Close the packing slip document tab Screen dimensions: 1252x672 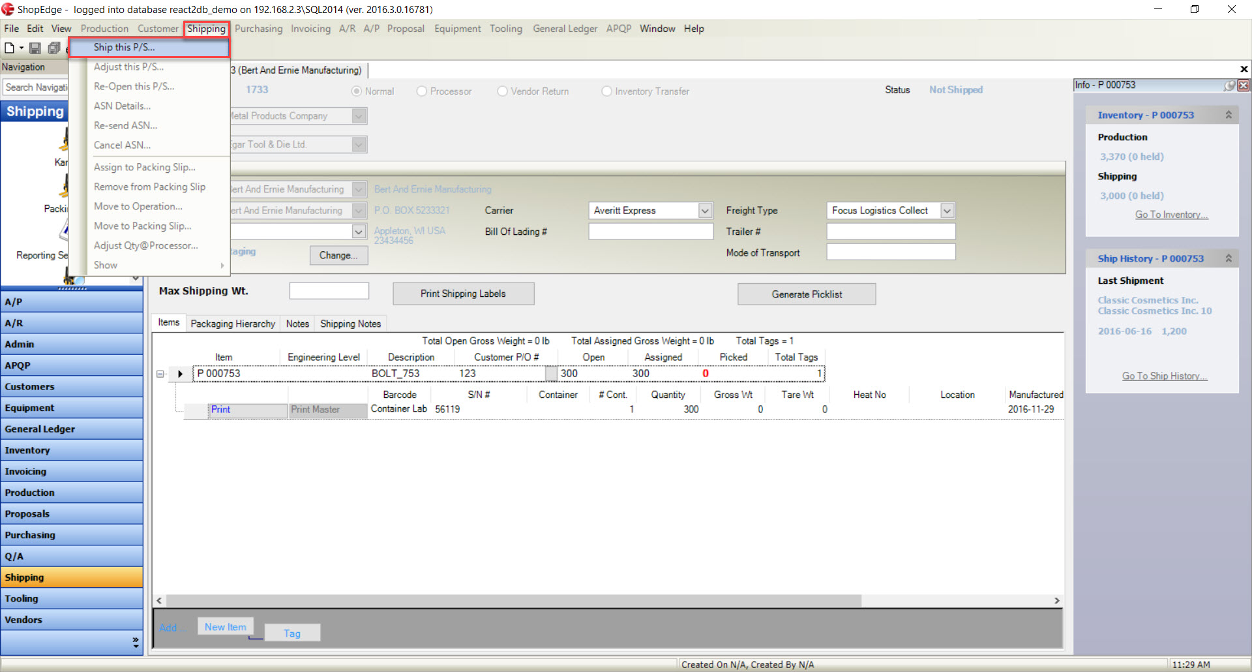point(1244,69)
